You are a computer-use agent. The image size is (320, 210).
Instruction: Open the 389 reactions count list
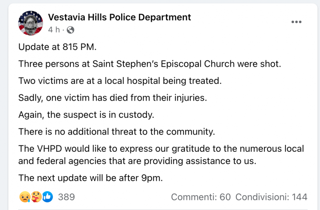pyautogui.click(x=66, y=197)
